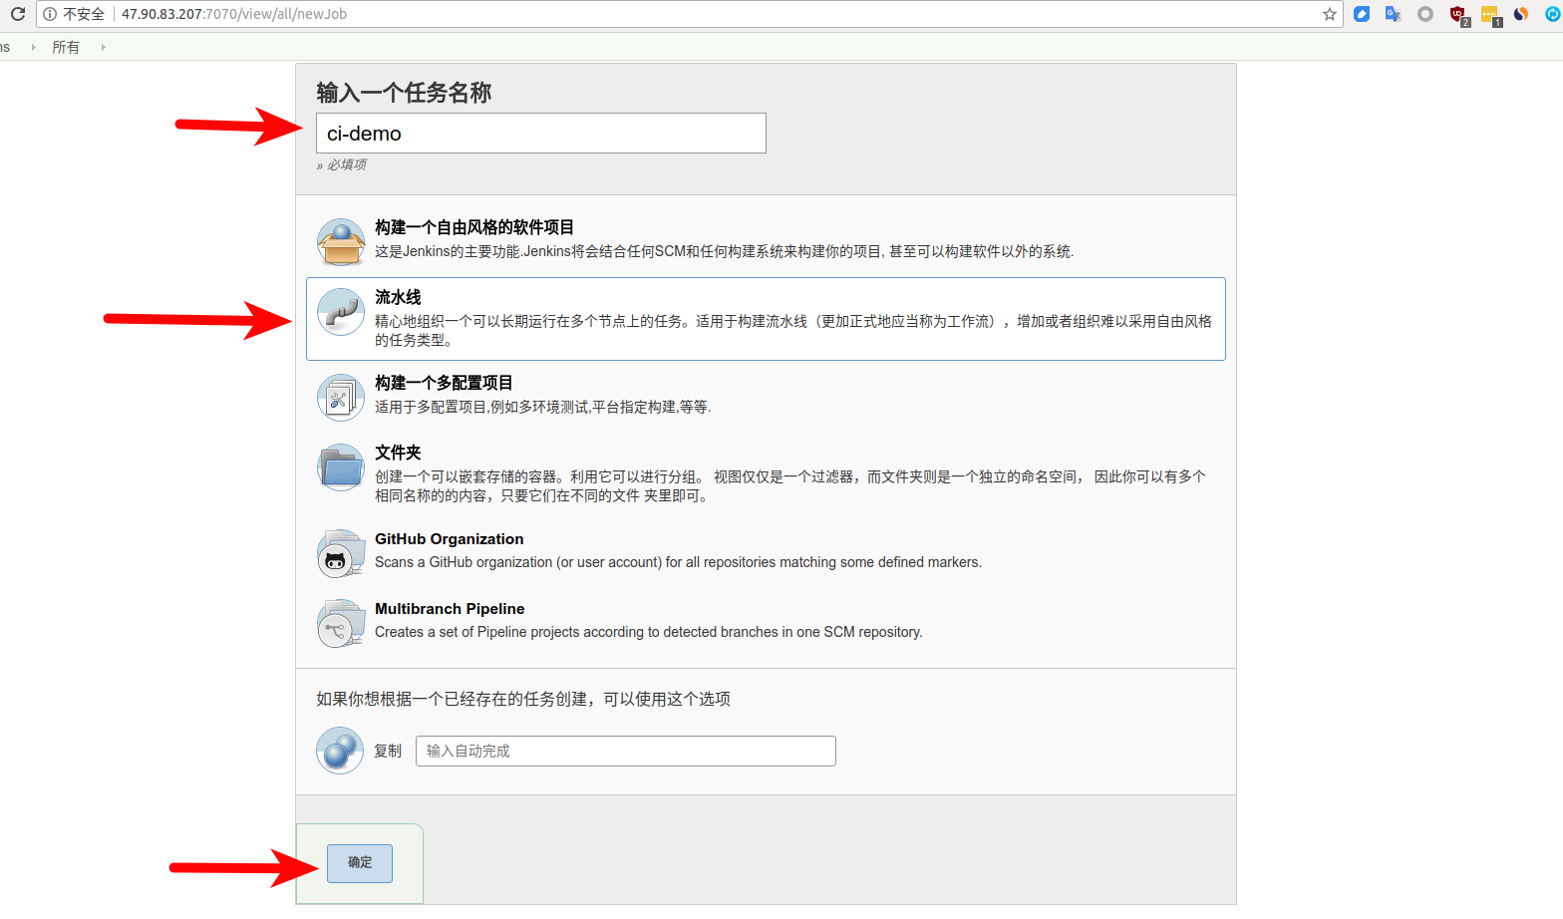The height and width of the screenshot is (919, 1563).
Task: Choose the 流水线 title
Action: 398,297
